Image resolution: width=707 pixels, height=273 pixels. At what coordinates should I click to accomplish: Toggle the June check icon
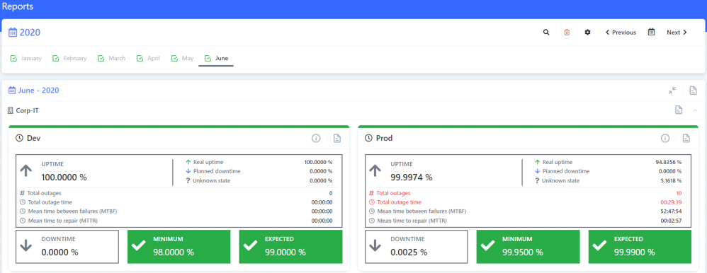(x=208, y=59)
